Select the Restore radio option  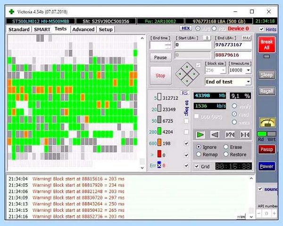click(226, 154)
